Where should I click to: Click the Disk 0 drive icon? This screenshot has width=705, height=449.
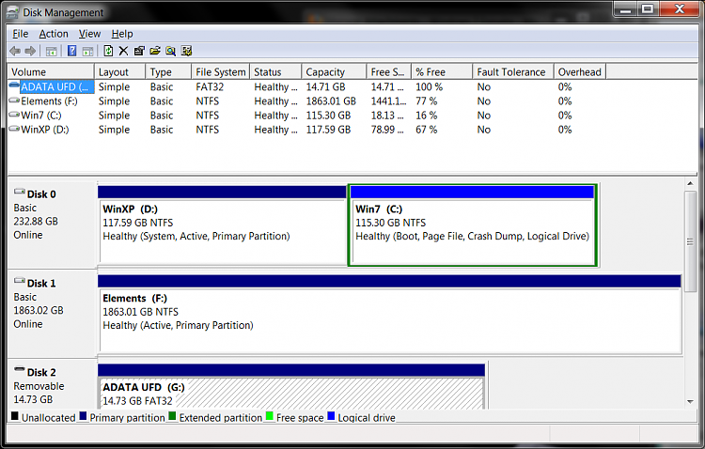pos(20,192)
